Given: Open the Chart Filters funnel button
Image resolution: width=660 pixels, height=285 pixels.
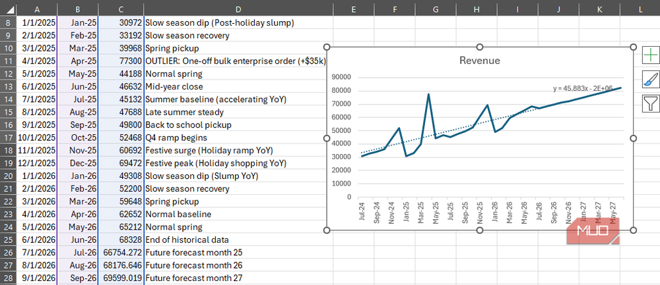Looking at the screenshot, I should click(x=650, y=103).
